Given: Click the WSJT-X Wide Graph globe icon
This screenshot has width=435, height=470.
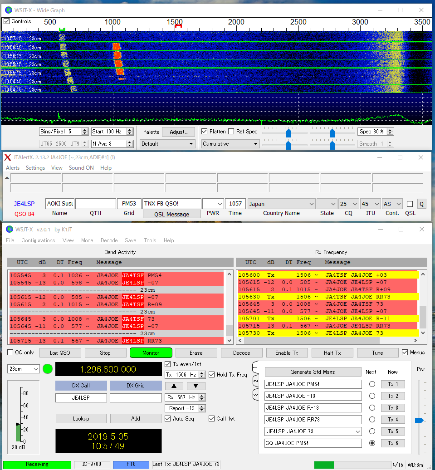Looking at the screenshot, I should coord(9,10).
